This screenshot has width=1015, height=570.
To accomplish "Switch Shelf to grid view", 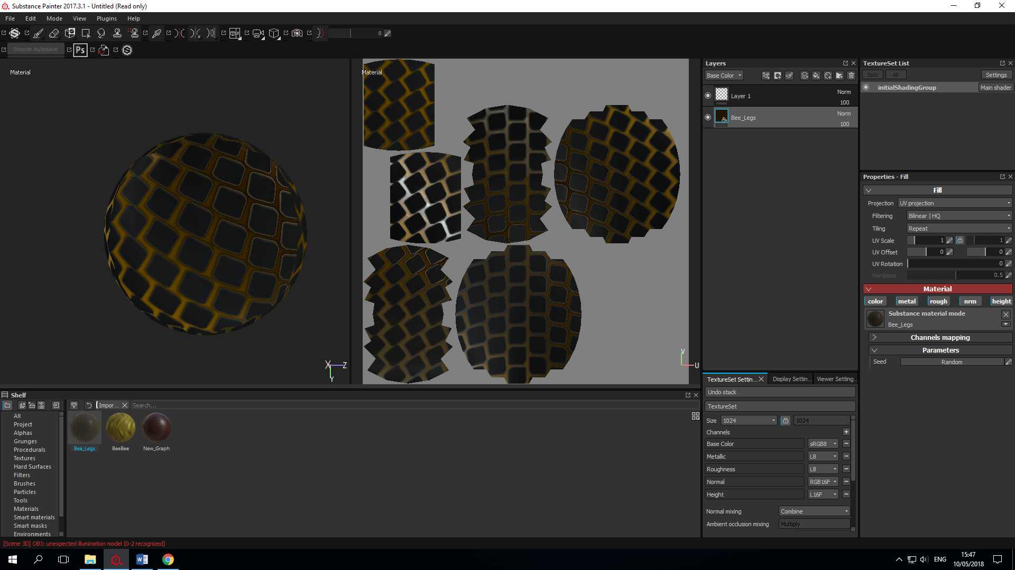I will [x=696, y=416].
